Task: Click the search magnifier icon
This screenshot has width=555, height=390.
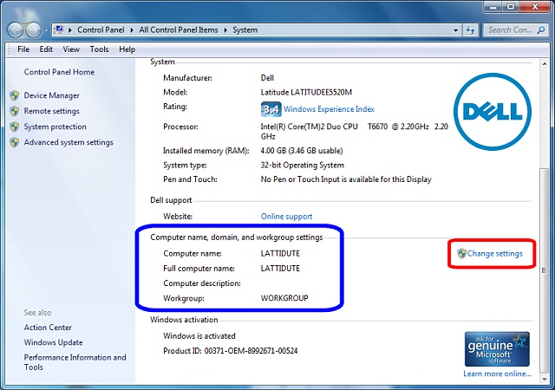Action: click(541, 30)
